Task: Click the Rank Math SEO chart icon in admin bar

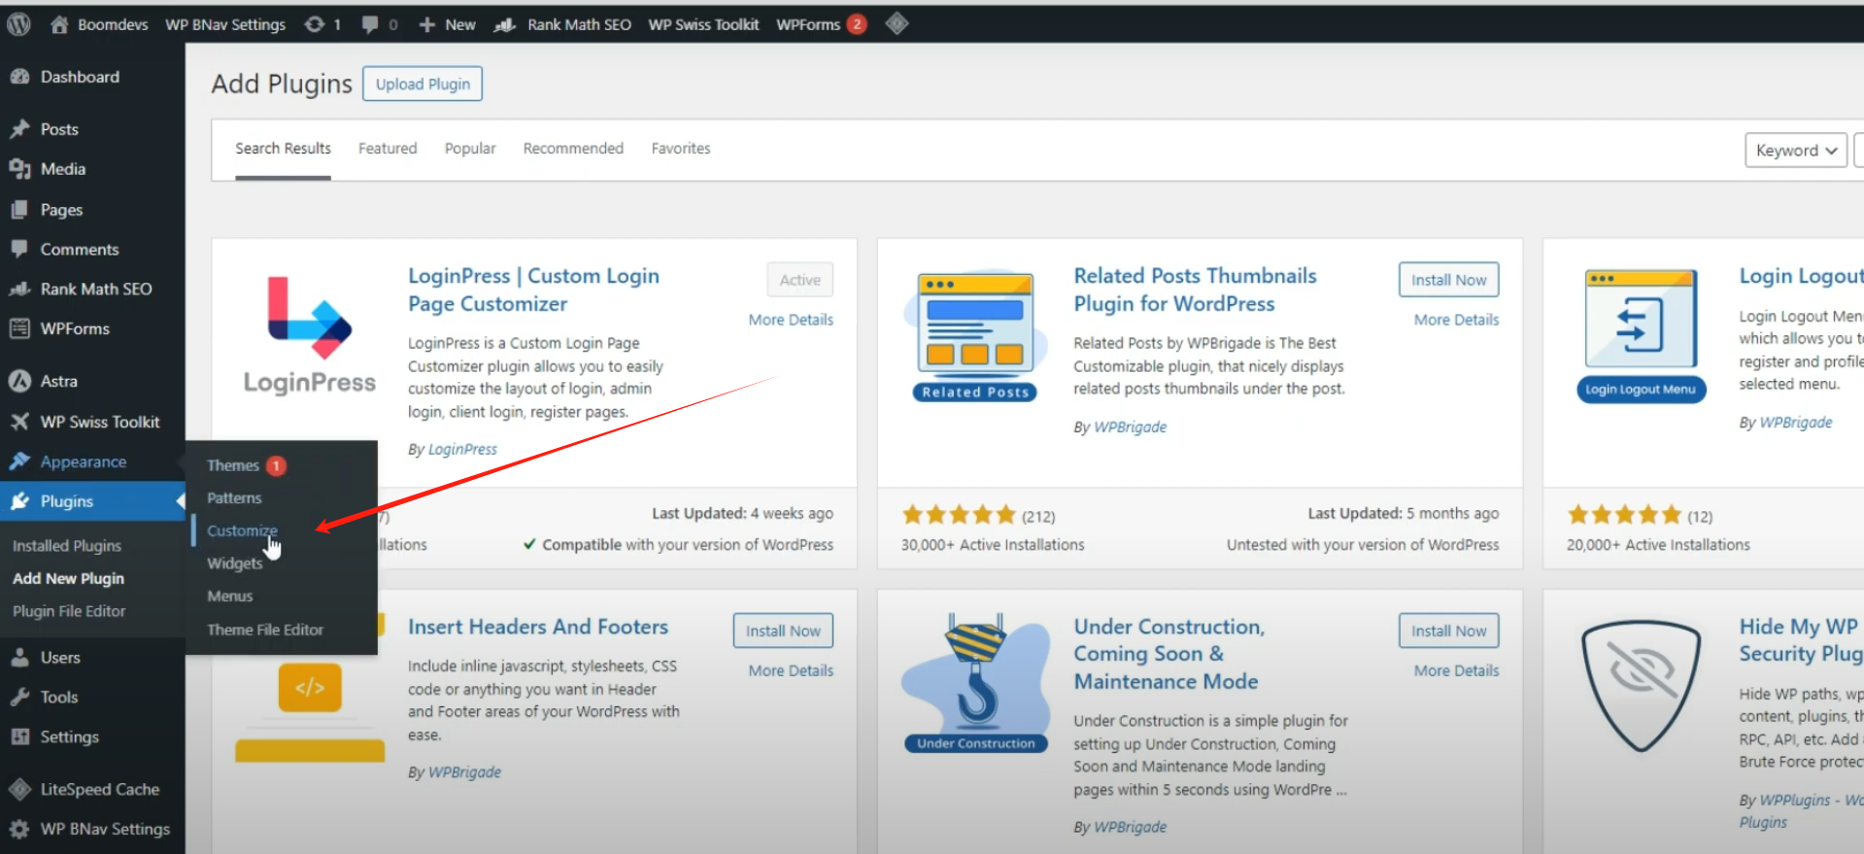Action: pyautogui.click(x=504, y=24)
